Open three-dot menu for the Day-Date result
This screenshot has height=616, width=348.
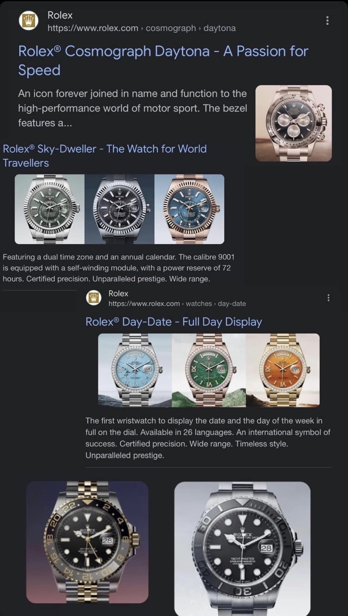pos(328,298)
